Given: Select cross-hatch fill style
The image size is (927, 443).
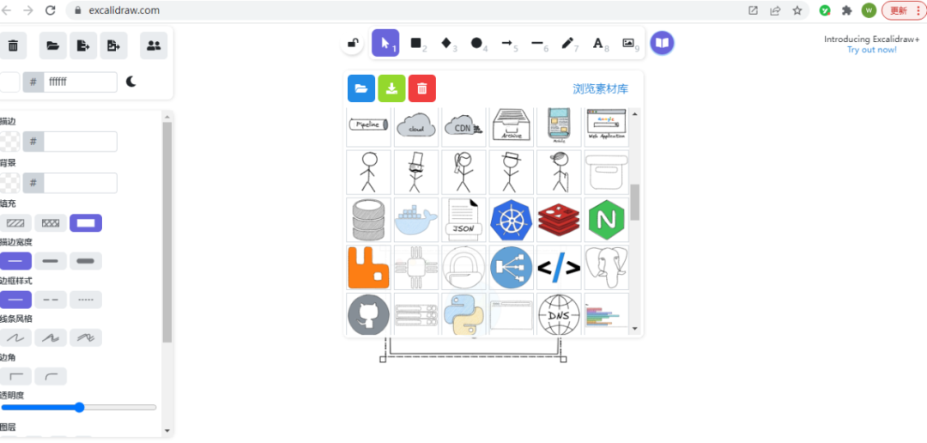Looking at the screenshot, I should click(x=51, y=223).
